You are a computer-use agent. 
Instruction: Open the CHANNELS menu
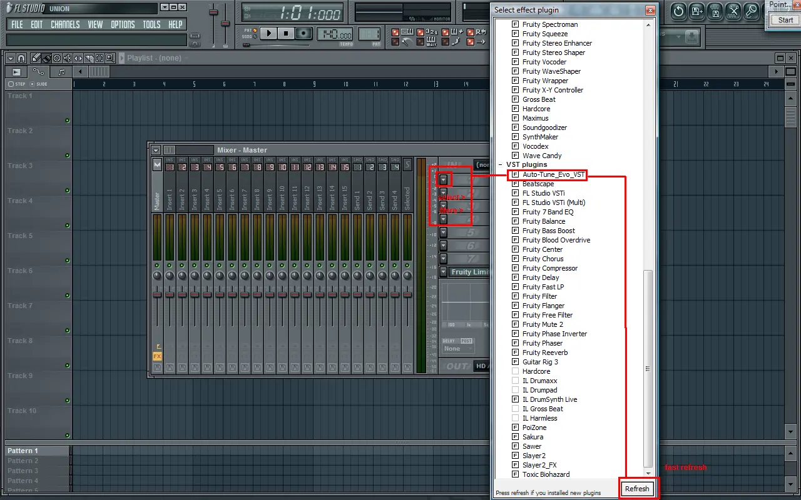[65, 24]
